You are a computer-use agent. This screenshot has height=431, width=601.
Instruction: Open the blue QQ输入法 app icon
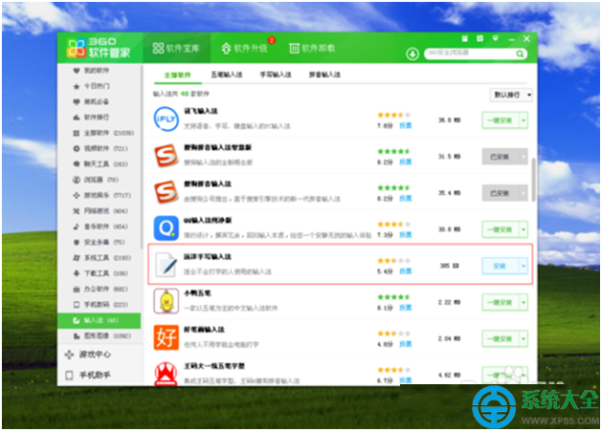(166, 228)
